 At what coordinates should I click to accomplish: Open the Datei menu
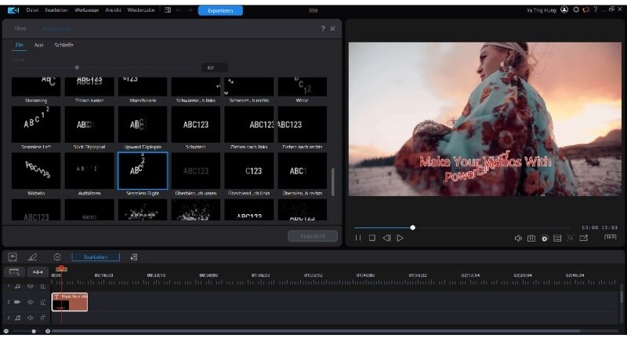32,10
